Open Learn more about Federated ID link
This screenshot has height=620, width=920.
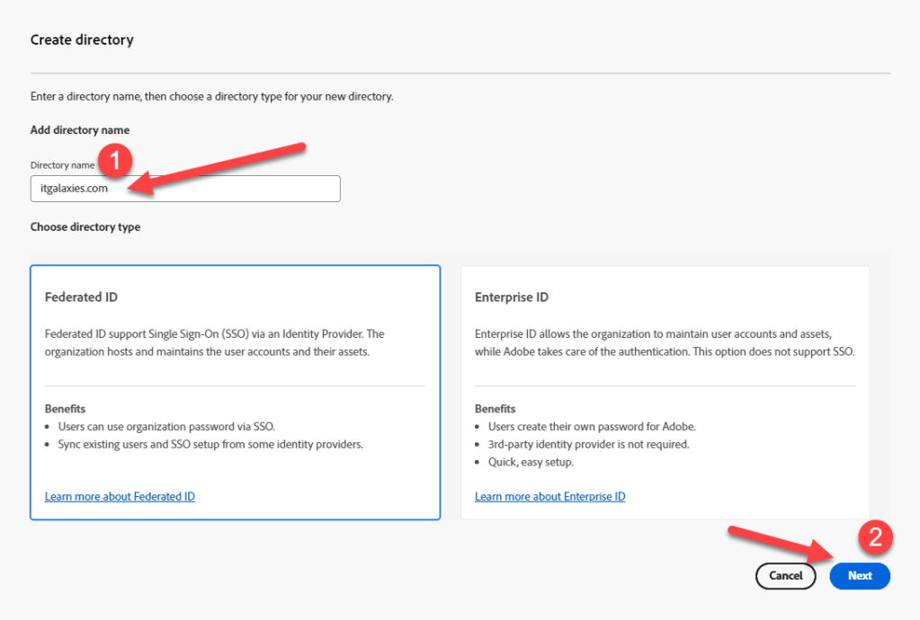(x=120, y=496)
